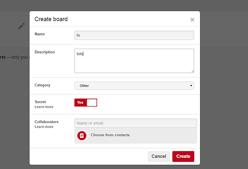
Task: Open Learn more link under Collaborators
Action: pos(44,127)
